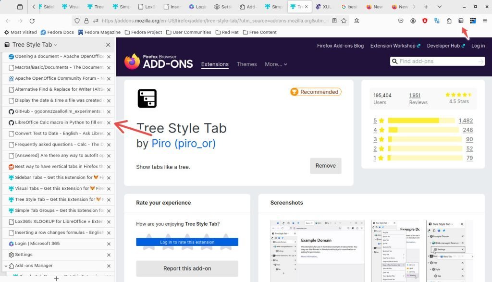The image size is (492, 282).
Task: Click Log in link in header
Action: point(478,46)
